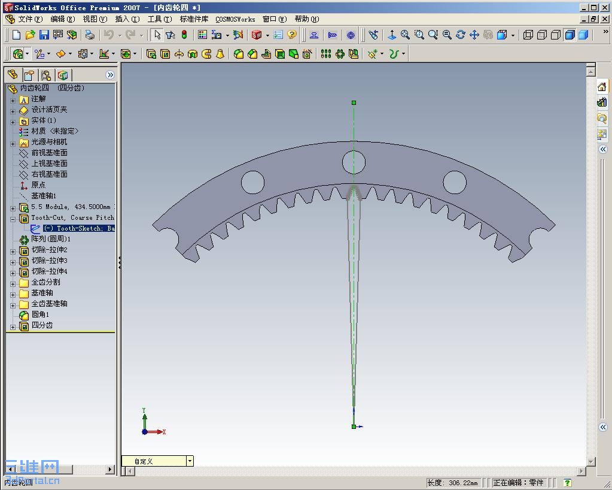The width and height of the screenshot is (612, 490).
Task: Select the 前视基准面 plane in tree
Action: (49, 153)
